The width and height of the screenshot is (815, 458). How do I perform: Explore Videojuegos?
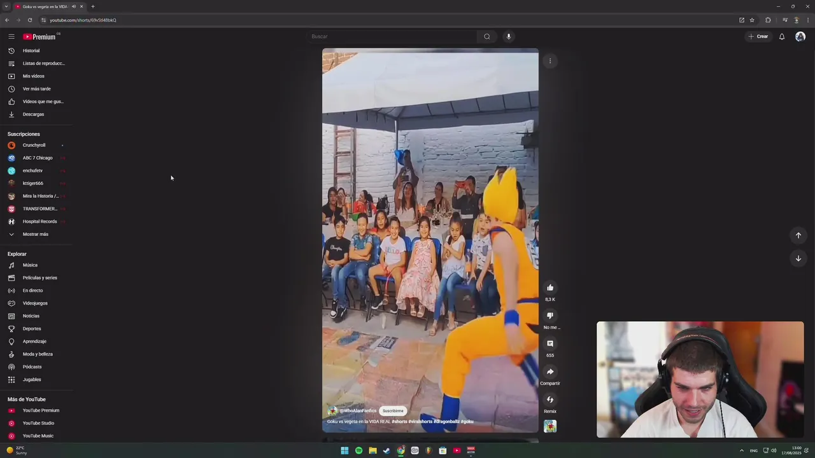coord(36,303)
